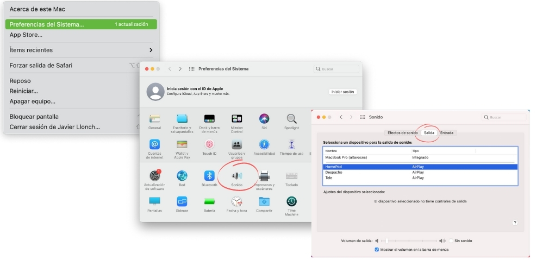The image size is (549, 260).
Task: Open Compartir sharing preferences
Action: tap(264, 201)
